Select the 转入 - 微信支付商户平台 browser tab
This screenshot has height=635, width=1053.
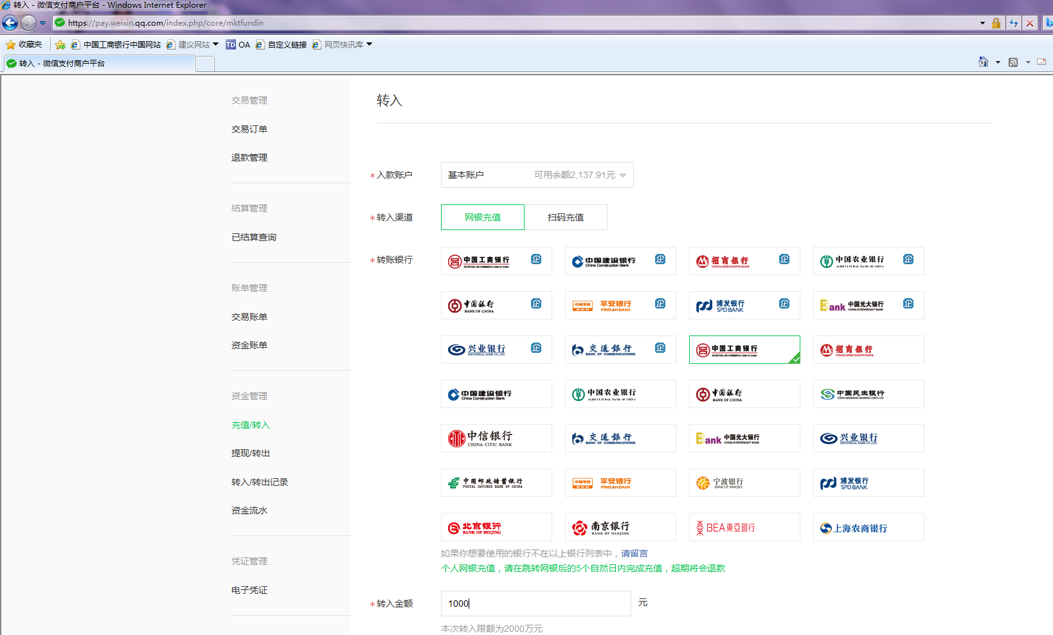99,64
